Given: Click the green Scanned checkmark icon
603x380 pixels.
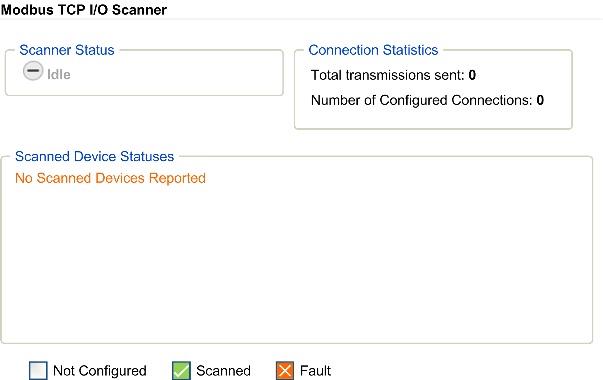Looking at the screenshot, I should 181,370.
